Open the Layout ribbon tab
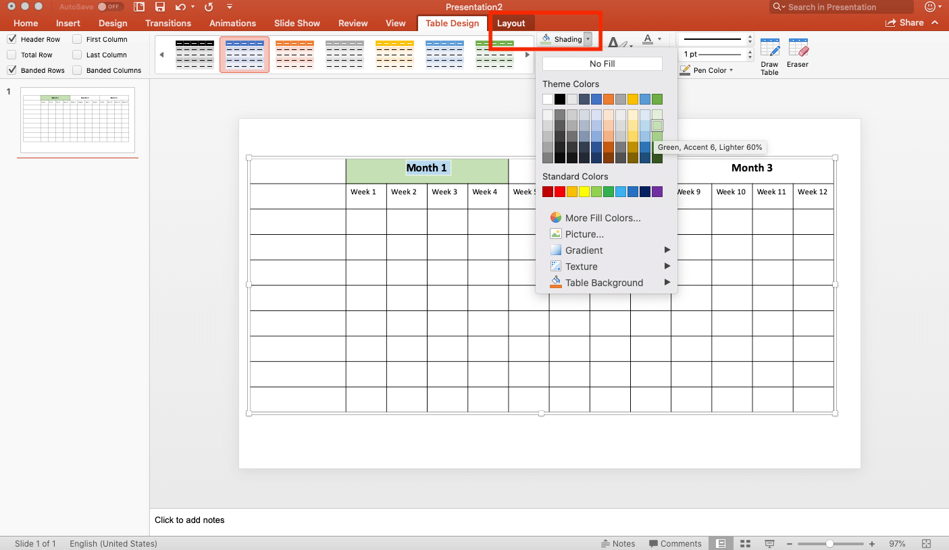Viewport: 949px width, 550px height. click(x=511, y=23)
